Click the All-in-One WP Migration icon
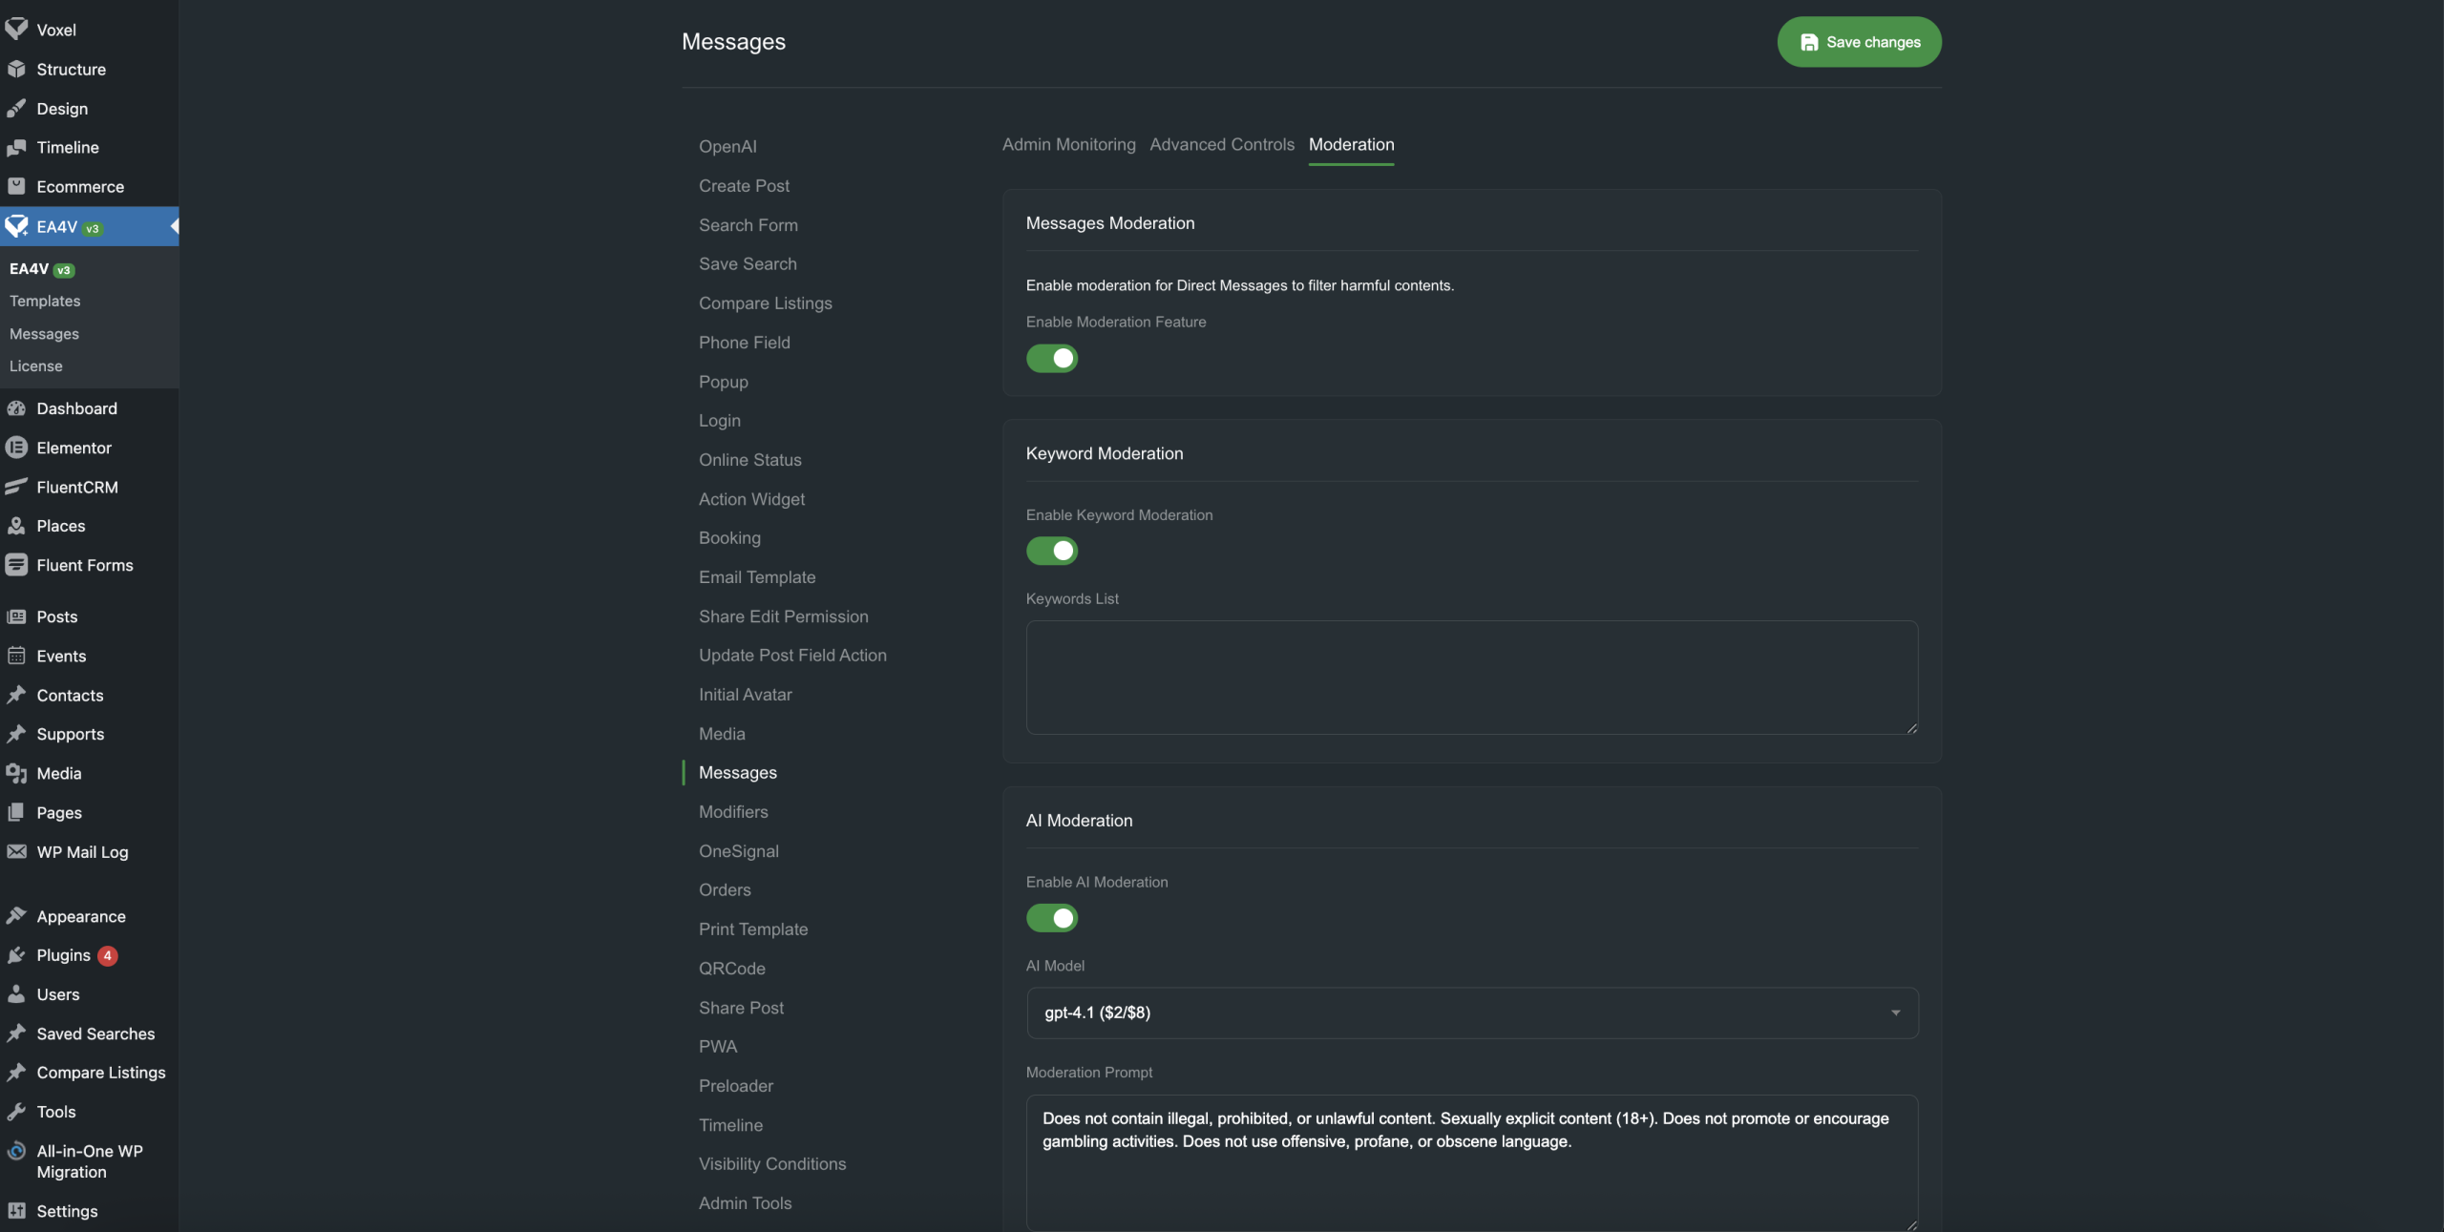Screen dimensions: 2444x1232 pos(16,1151)
